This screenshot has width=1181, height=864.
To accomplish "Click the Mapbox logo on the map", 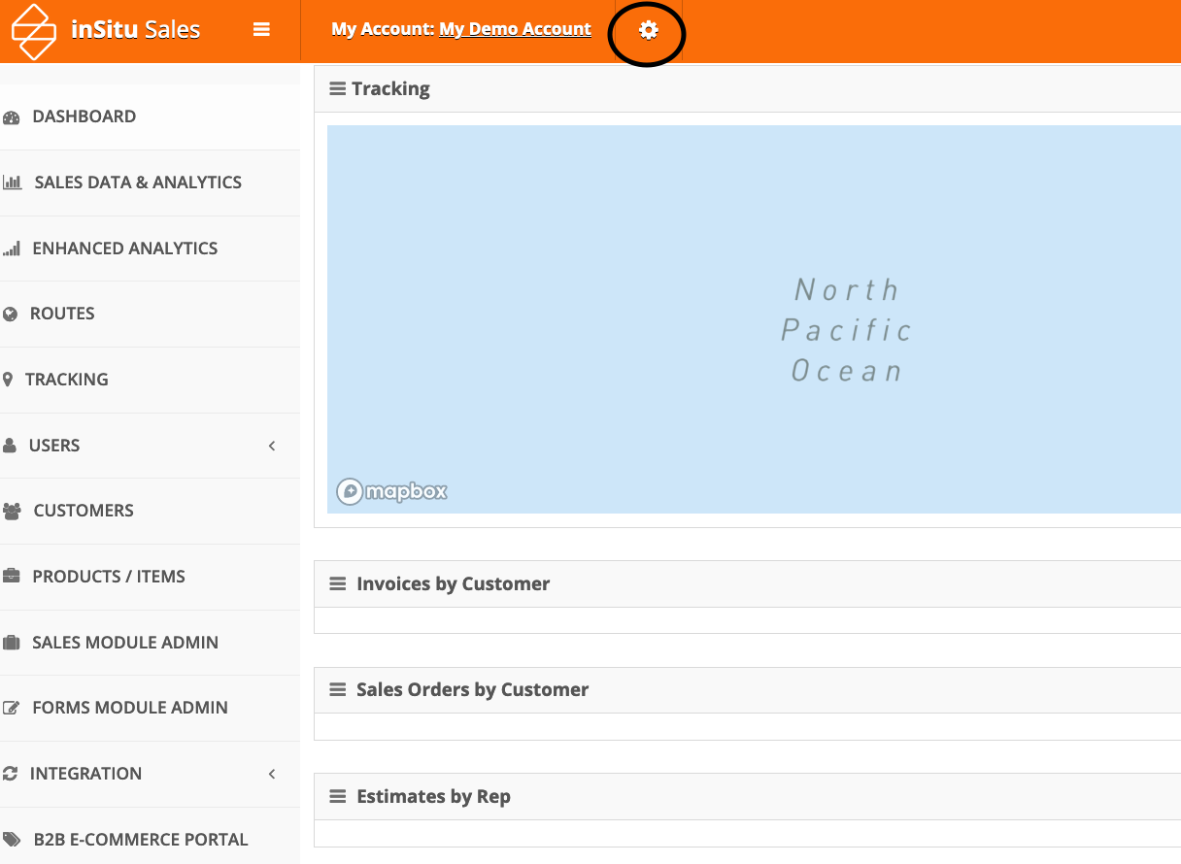I will [392, 492].
